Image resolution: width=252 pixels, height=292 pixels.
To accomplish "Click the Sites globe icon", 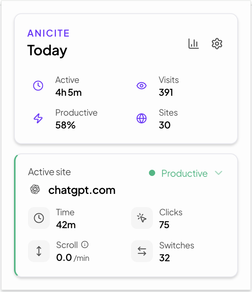I will pos(142,118).
